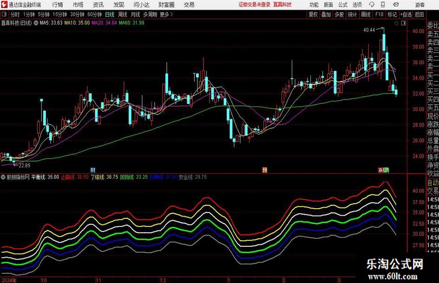Open MA indicator settings gear icon

[x=36, y=23]
